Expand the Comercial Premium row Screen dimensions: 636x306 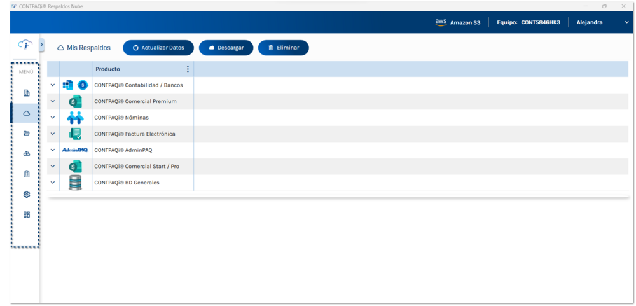[53, 101]
